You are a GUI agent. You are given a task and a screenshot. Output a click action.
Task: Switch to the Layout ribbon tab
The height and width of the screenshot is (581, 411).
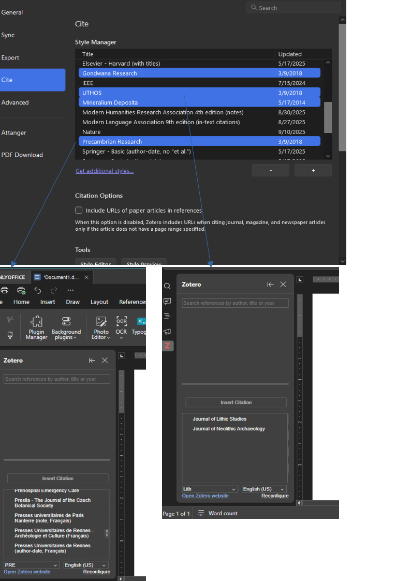coord(99,302)
